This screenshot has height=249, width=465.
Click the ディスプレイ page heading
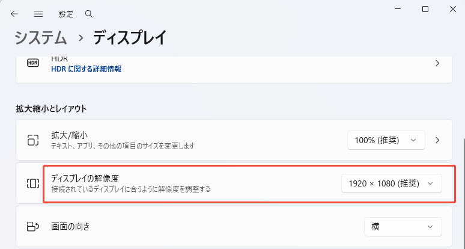point(129,38)
